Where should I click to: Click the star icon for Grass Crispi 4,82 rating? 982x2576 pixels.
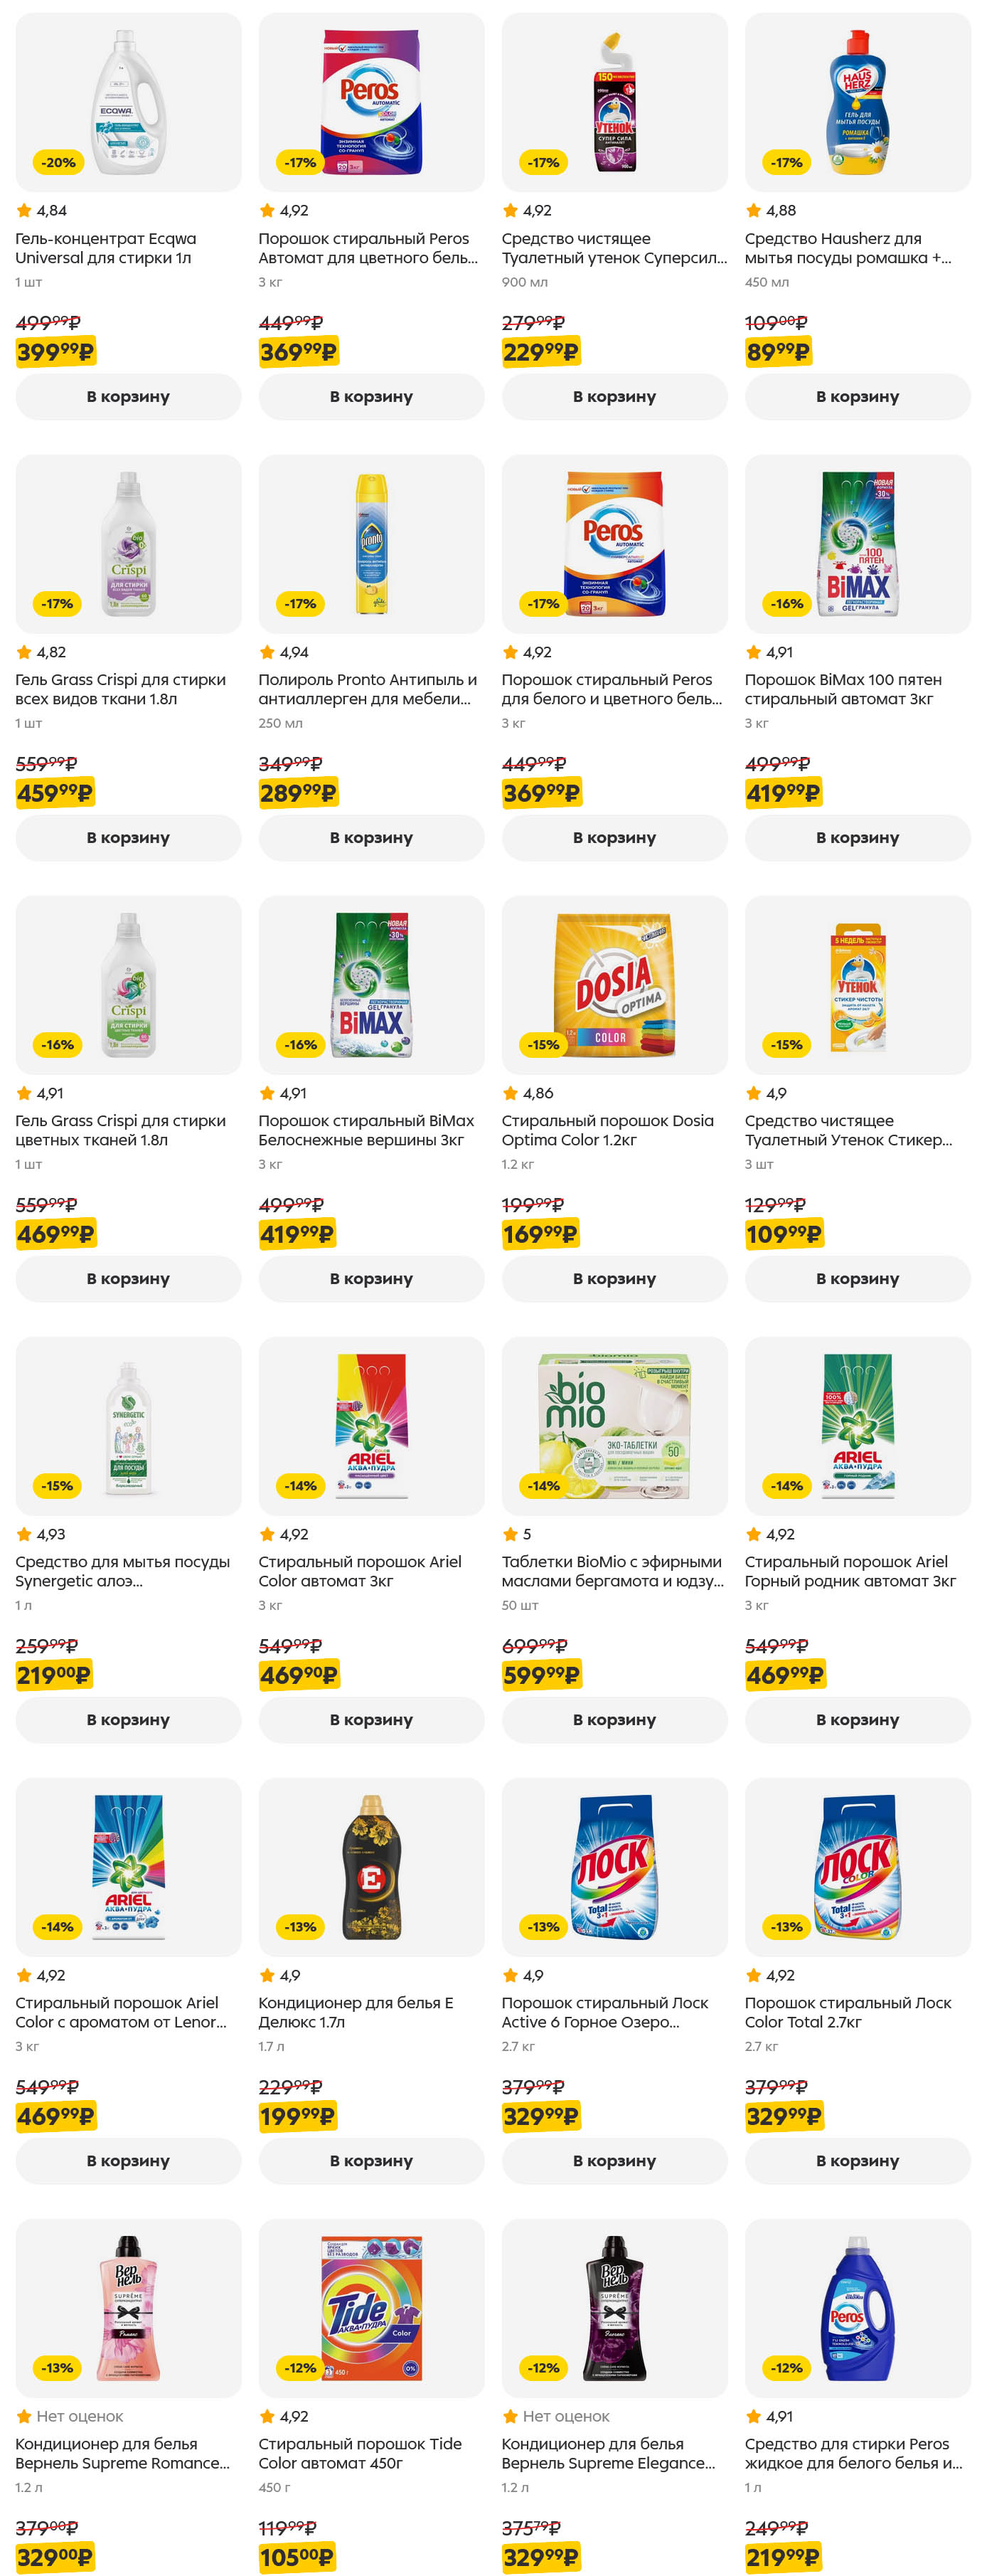click(x=24, y=652)
